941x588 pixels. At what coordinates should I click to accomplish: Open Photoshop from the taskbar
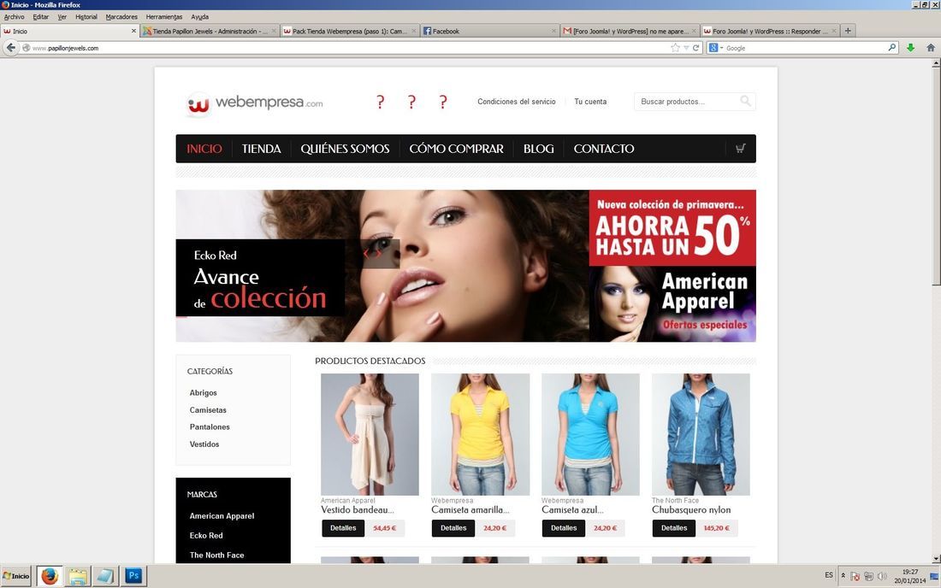click(x=133, y=576)
